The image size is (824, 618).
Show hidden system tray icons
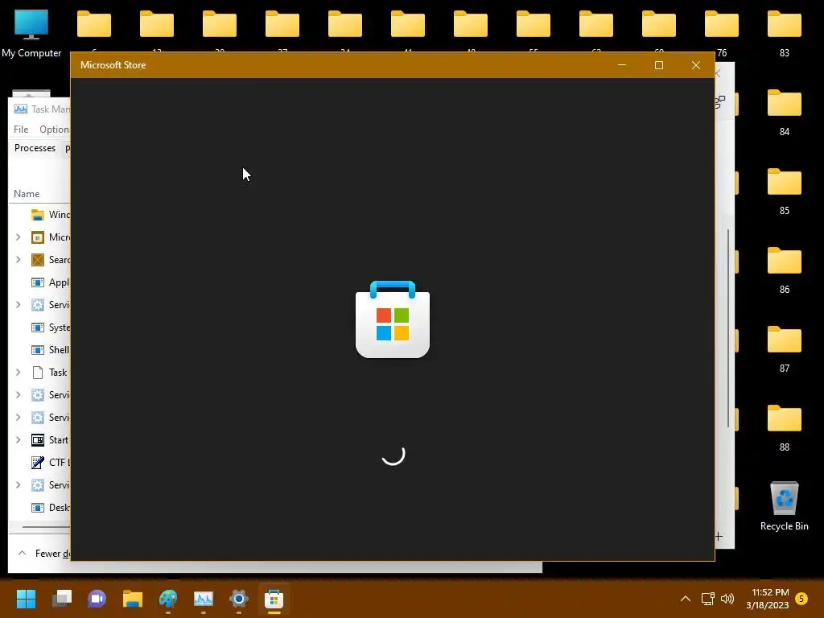[x=686, y=599]
